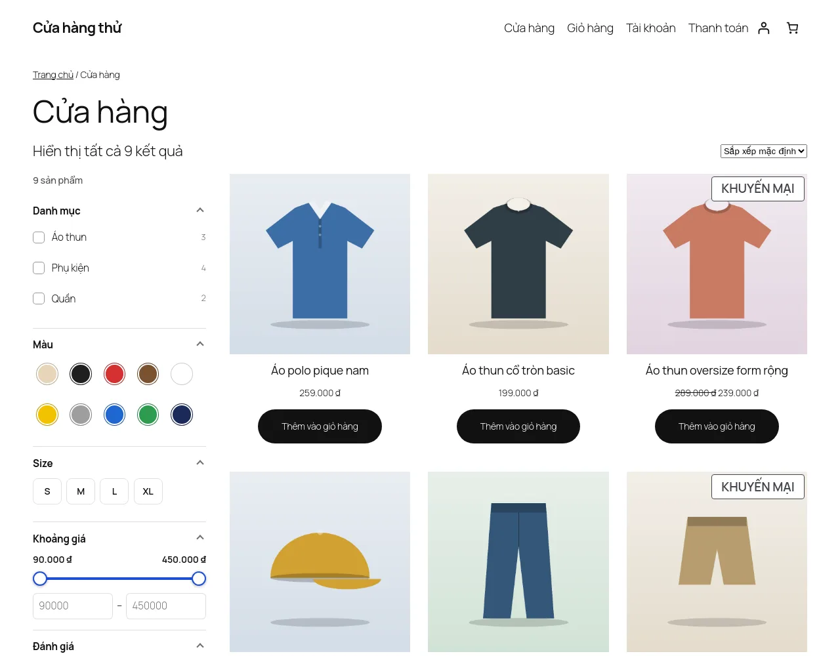Pick the navy color swatch
This screenshot has width=840, height=656.
(x=182, y=415)
